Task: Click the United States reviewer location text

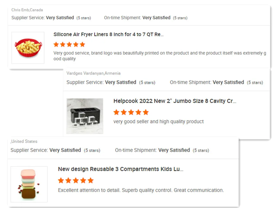Action: pos(24,141)
